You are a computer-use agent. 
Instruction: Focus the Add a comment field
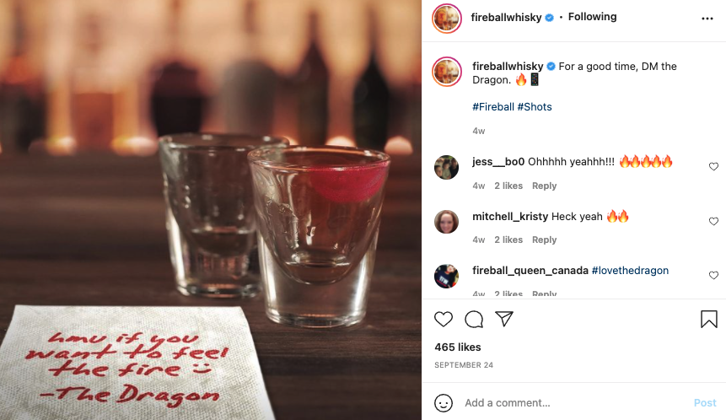tap(574, 403)
